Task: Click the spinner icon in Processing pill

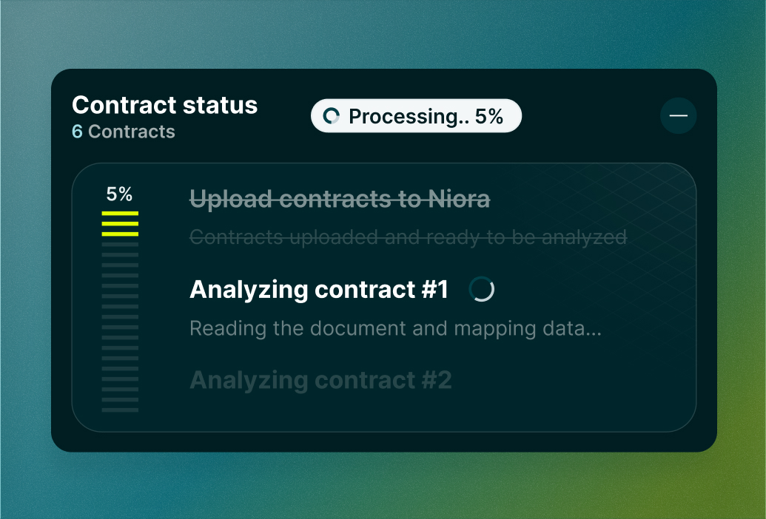Action: coord(332,116)
